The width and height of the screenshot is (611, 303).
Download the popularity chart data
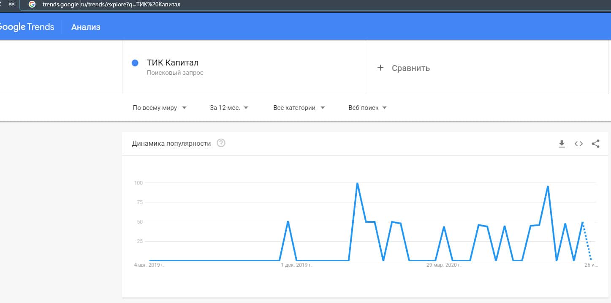[x=562, y=144]
